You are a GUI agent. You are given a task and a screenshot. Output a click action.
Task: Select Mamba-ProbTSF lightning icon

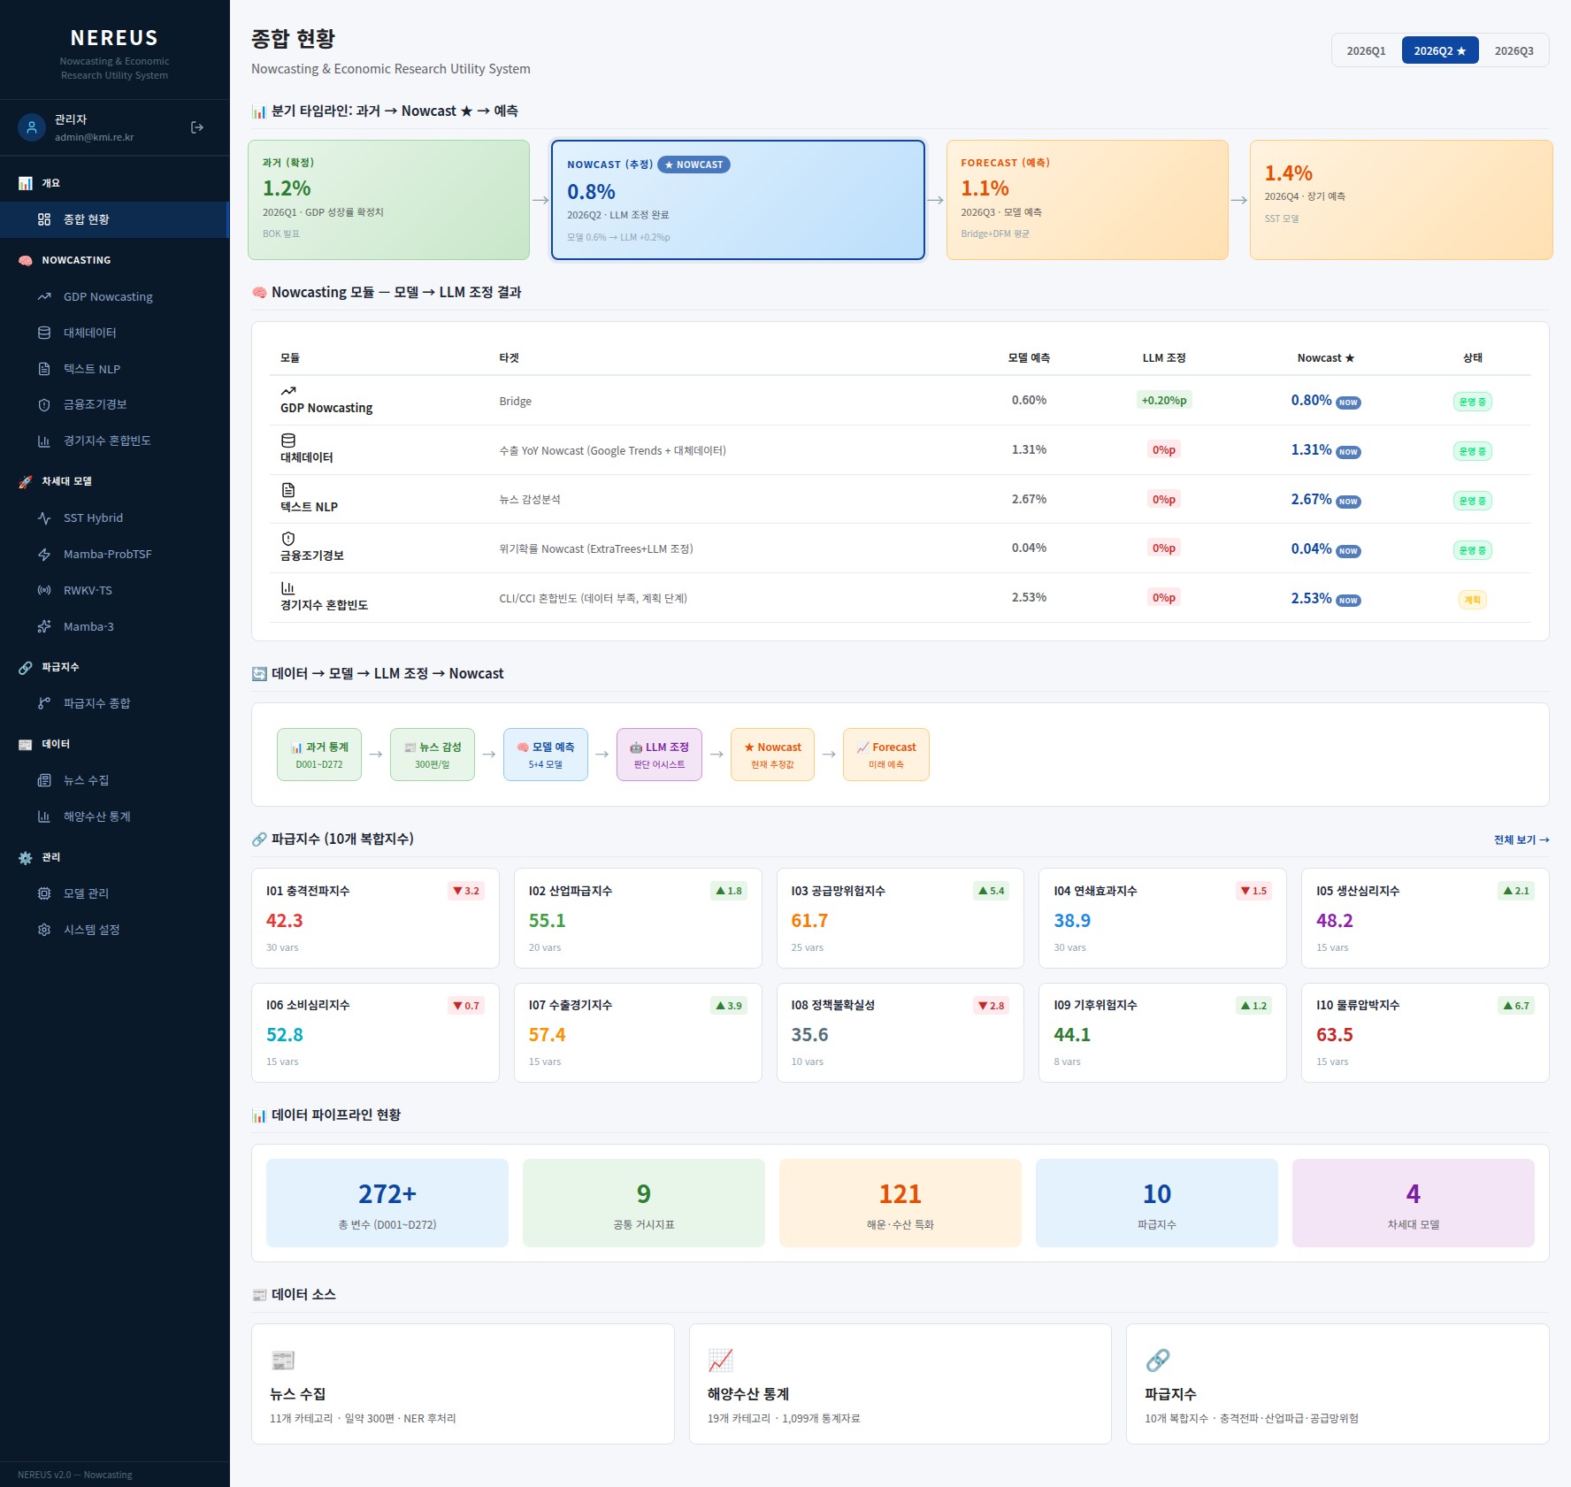(44, 554)
